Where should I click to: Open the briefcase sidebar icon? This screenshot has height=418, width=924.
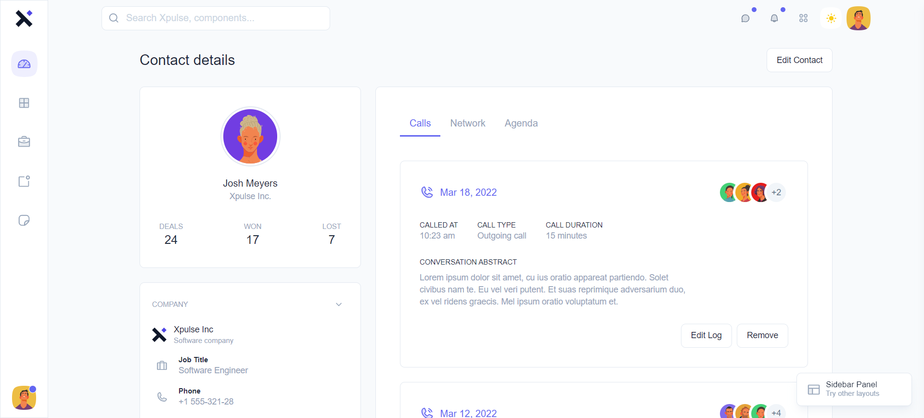pyautogui.click(x=24, y=142)
